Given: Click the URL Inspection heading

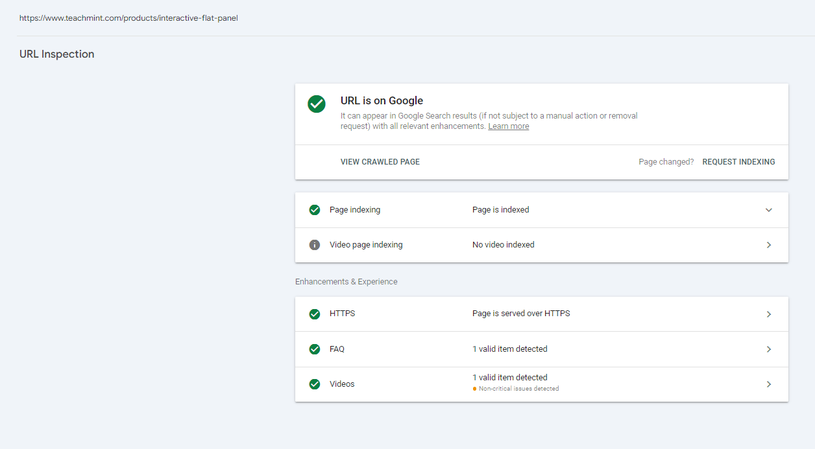Looking at the screenshot, I should (x=57, y=54).
